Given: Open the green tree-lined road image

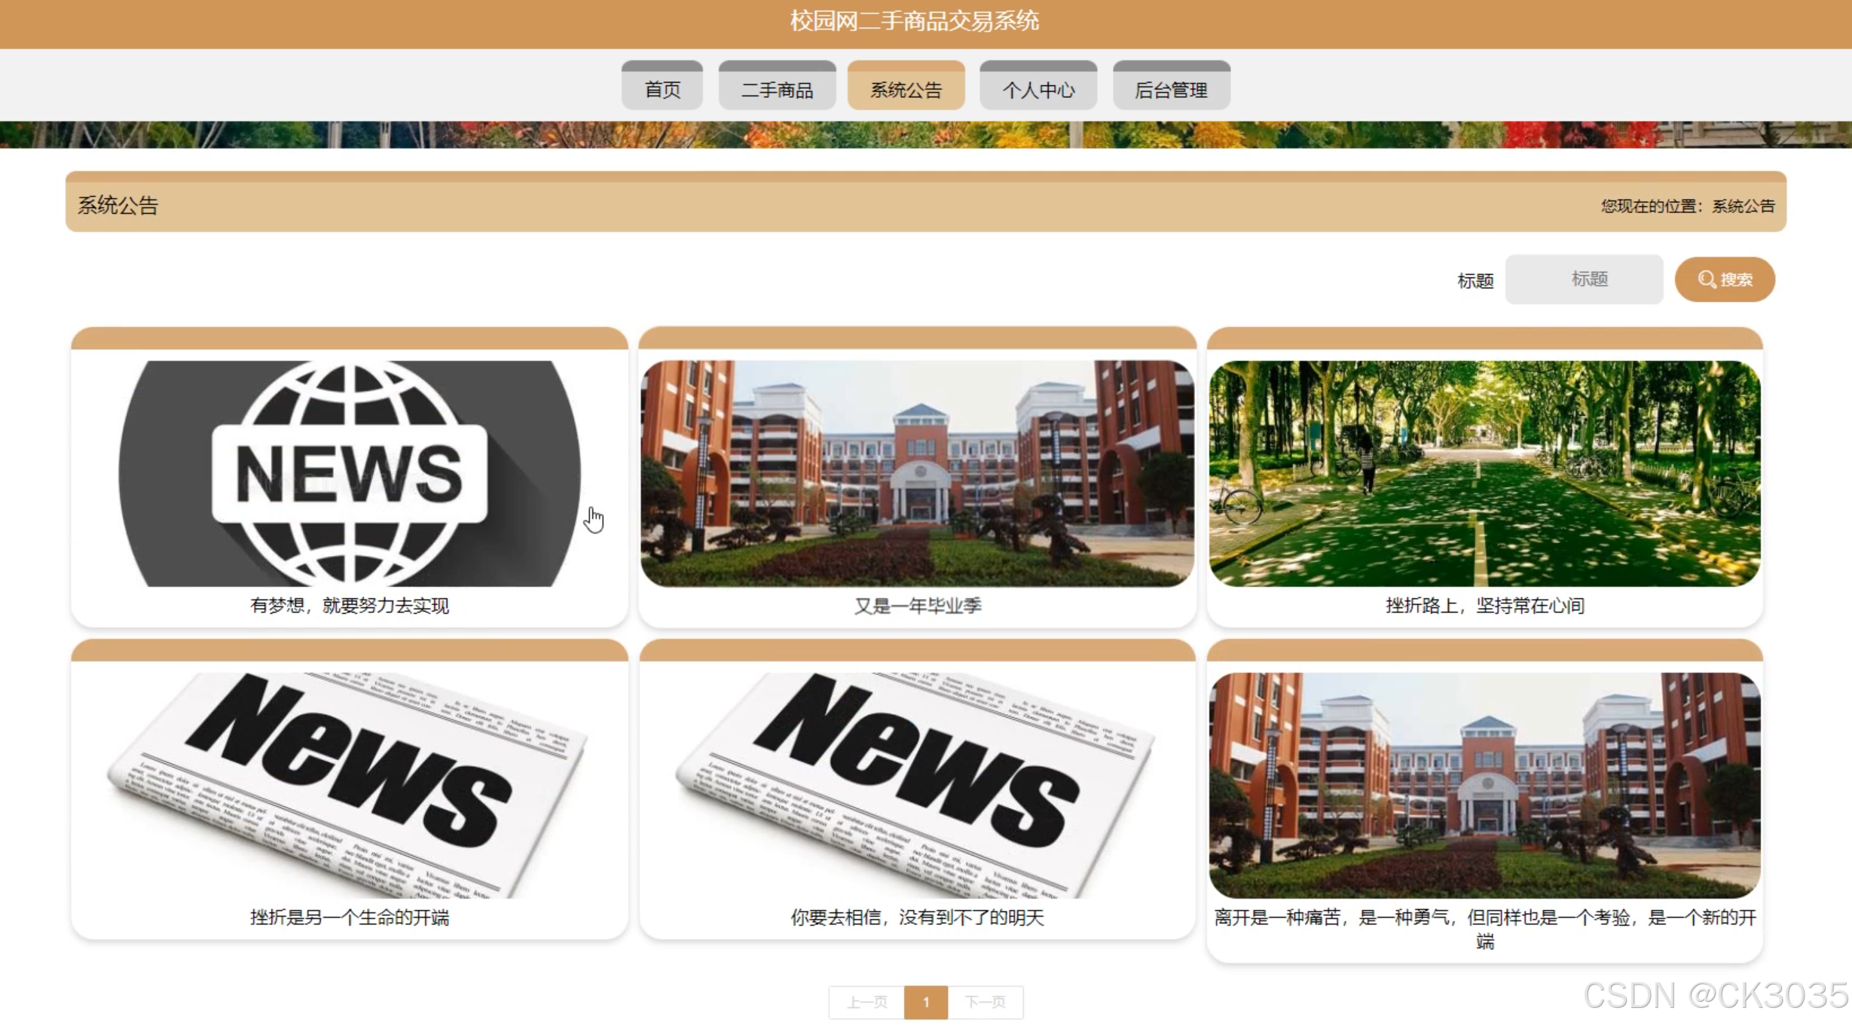Looking at the screenshot, I should coord(1484,473).
